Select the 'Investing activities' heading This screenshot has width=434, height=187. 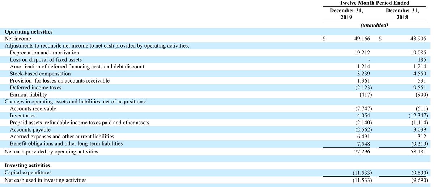click(x=27, y=166)
